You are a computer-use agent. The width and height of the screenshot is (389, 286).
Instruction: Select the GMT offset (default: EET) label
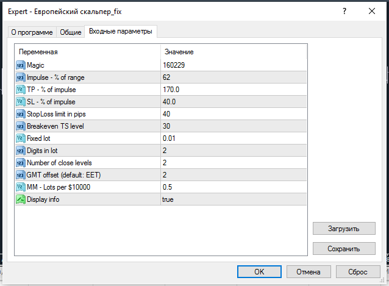pos(64,175)
